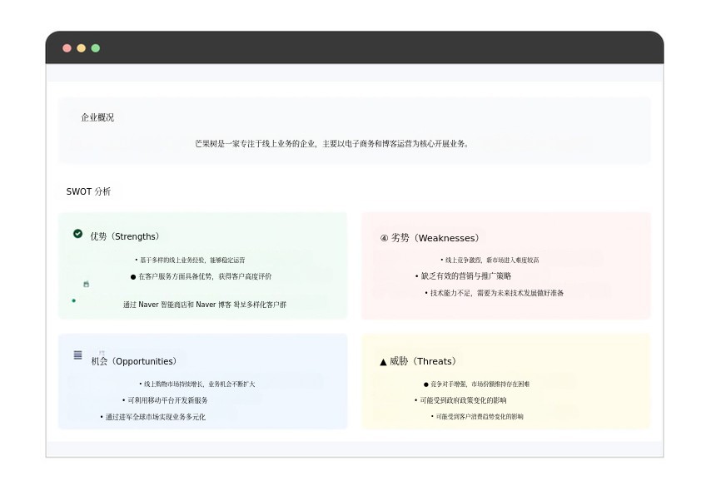Click the small calendar icon in Strengths card
This screenshot has width=716, height=491.
click(86, 285)
